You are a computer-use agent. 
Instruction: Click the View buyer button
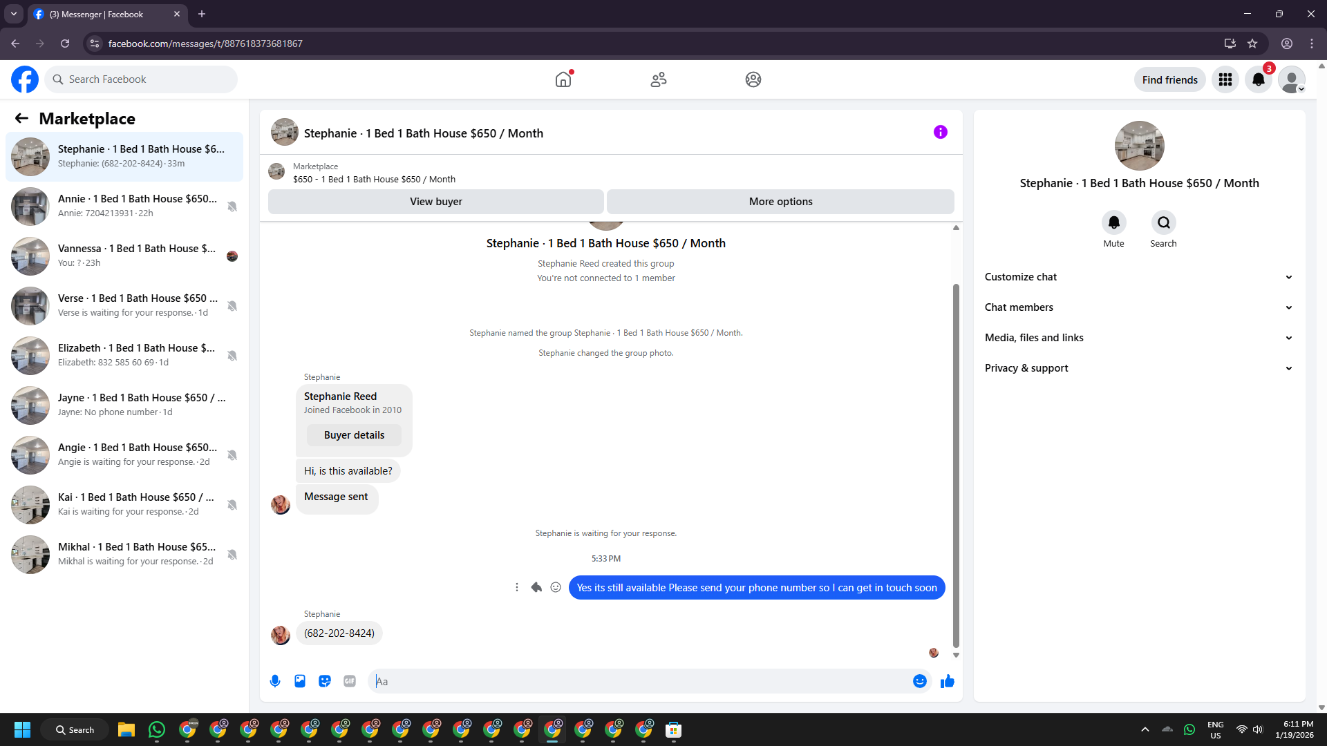pyautogui.click(x=435, y=202)
